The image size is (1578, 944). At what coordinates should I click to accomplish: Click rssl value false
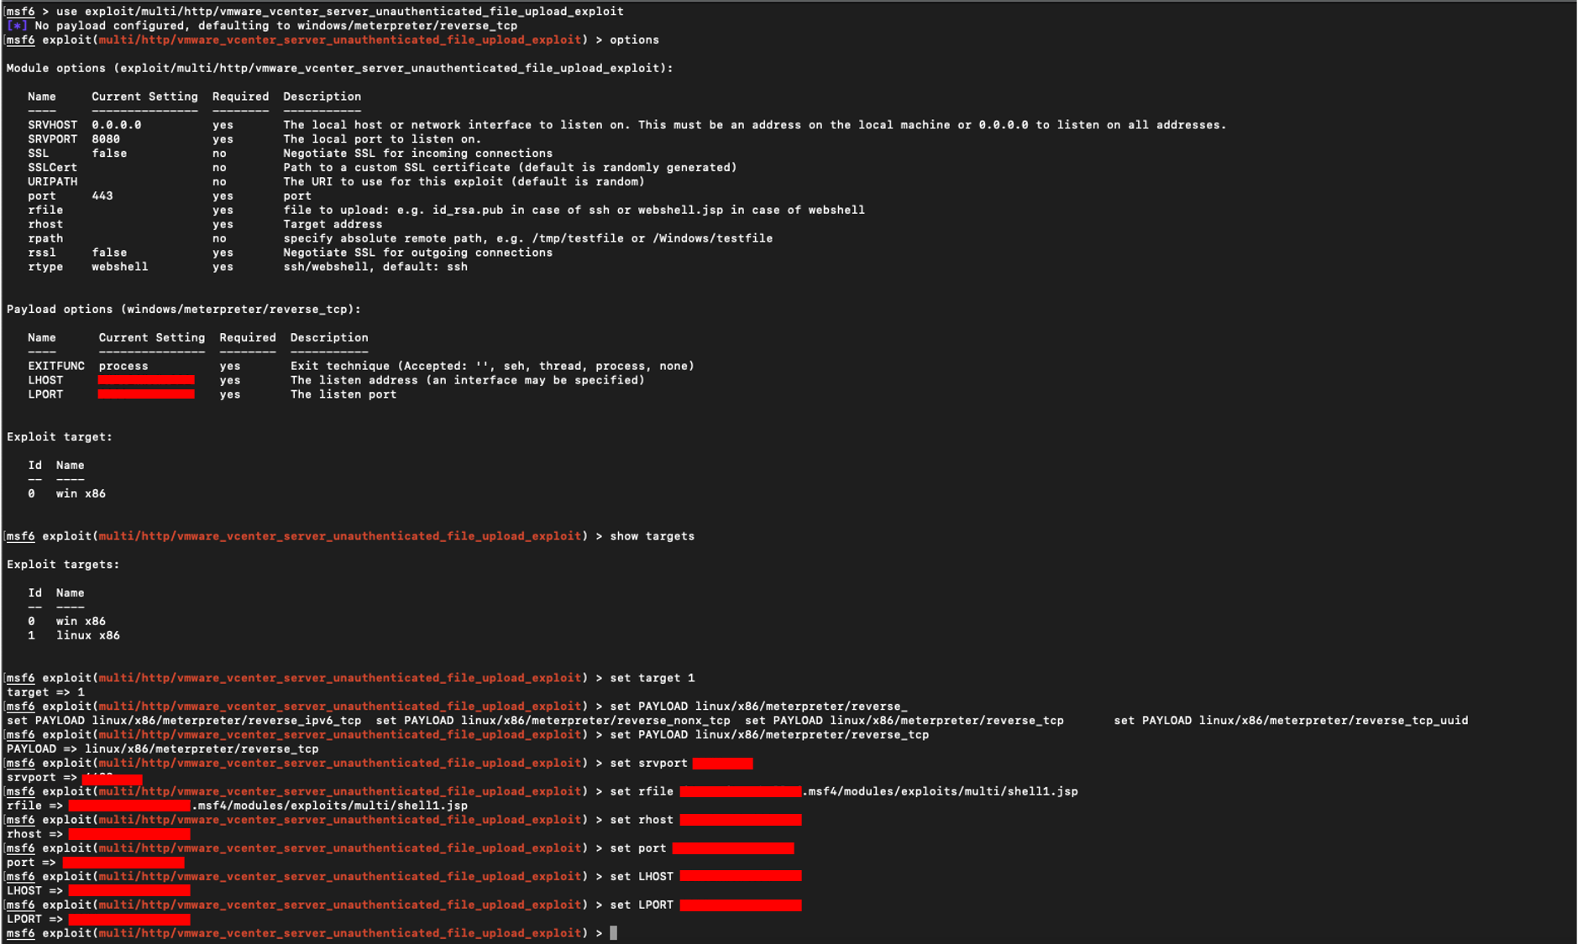[x=109, y=253]
